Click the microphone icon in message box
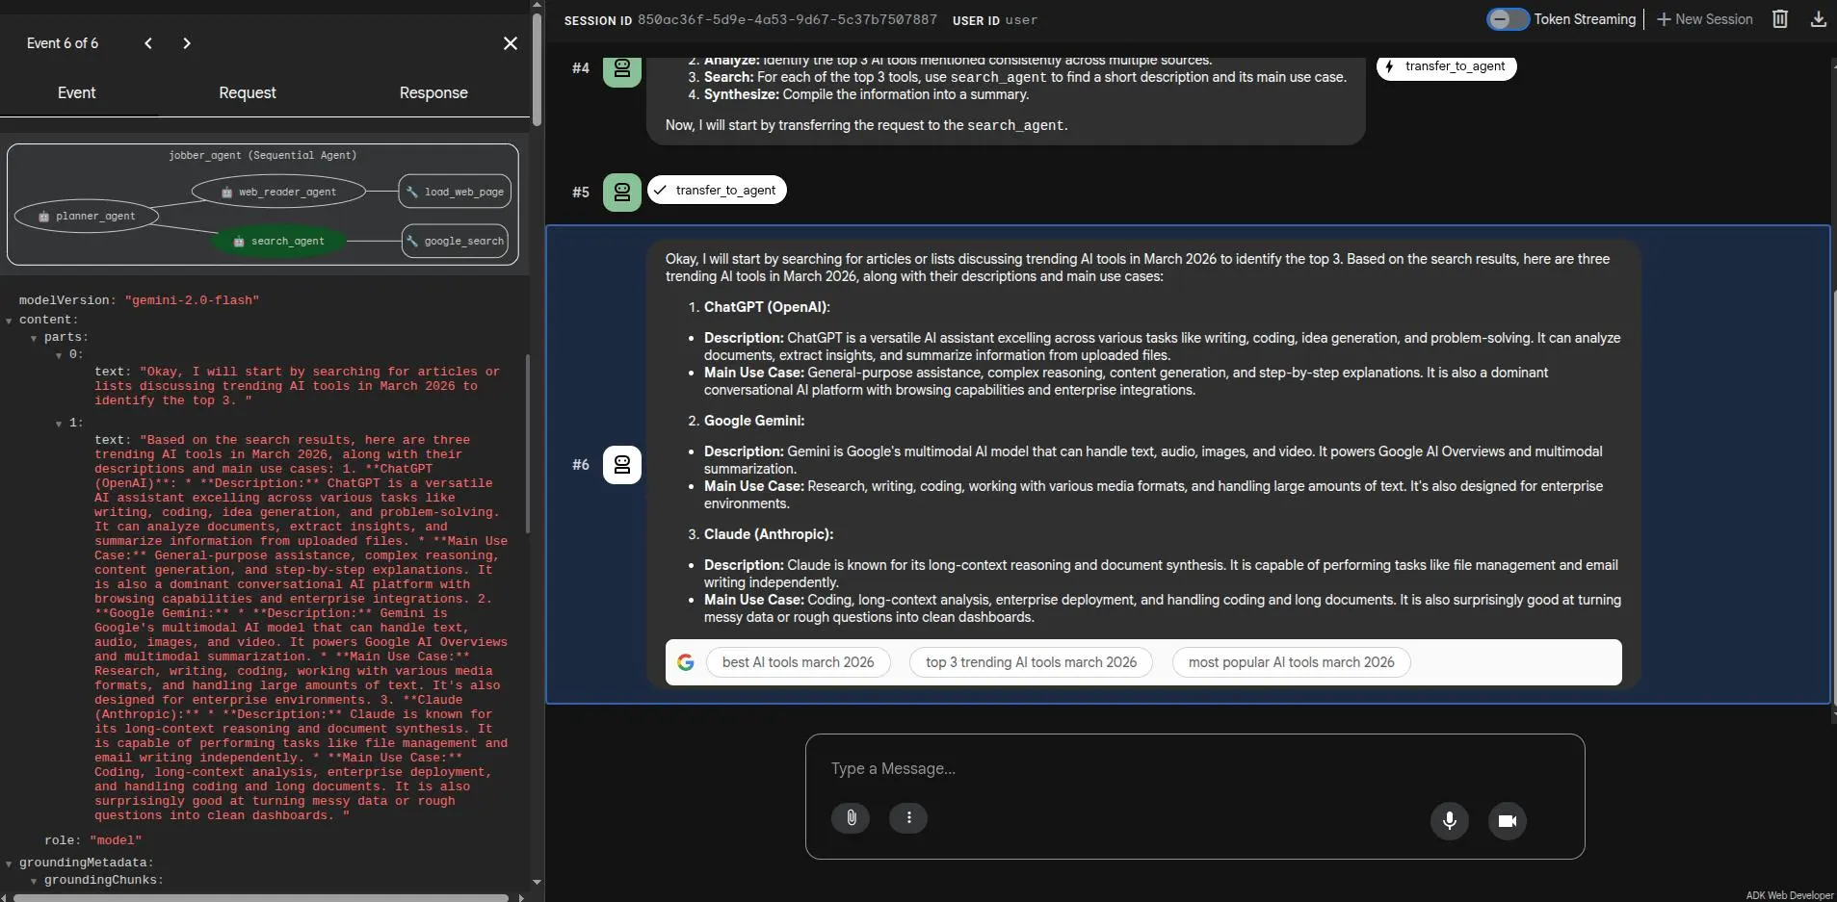This screenshot has height=902, width=1837. (x=1449, y=821)
